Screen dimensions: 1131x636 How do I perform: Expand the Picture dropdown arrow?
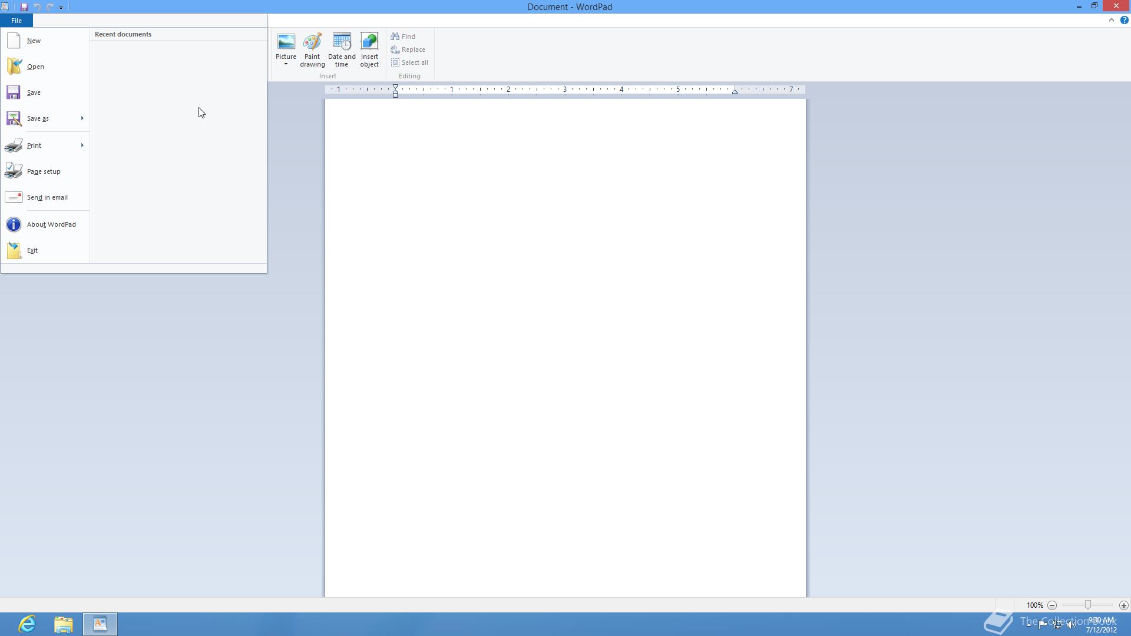286,64
